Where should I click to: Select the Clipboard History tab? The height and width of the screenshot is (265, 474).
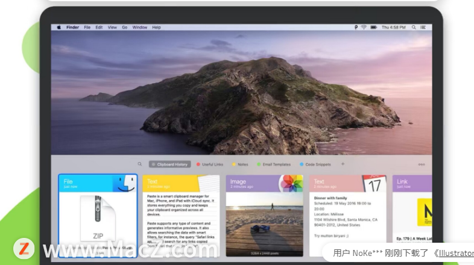point(169,164)
